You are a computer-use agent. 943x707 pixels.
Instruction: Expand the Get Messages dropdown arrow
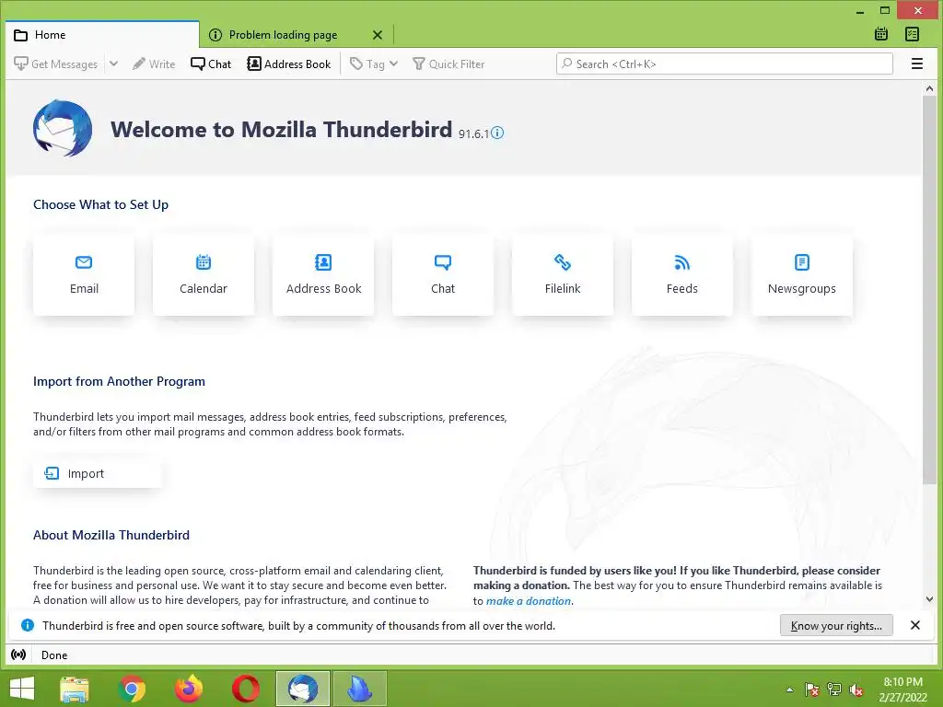click(113, 64)
